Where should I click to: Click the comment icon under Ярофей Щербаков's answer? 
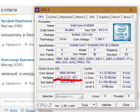26,45
